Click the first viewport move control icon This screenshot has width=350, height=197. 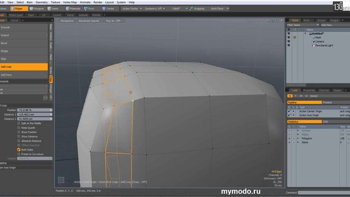click(x=269, y=21)
